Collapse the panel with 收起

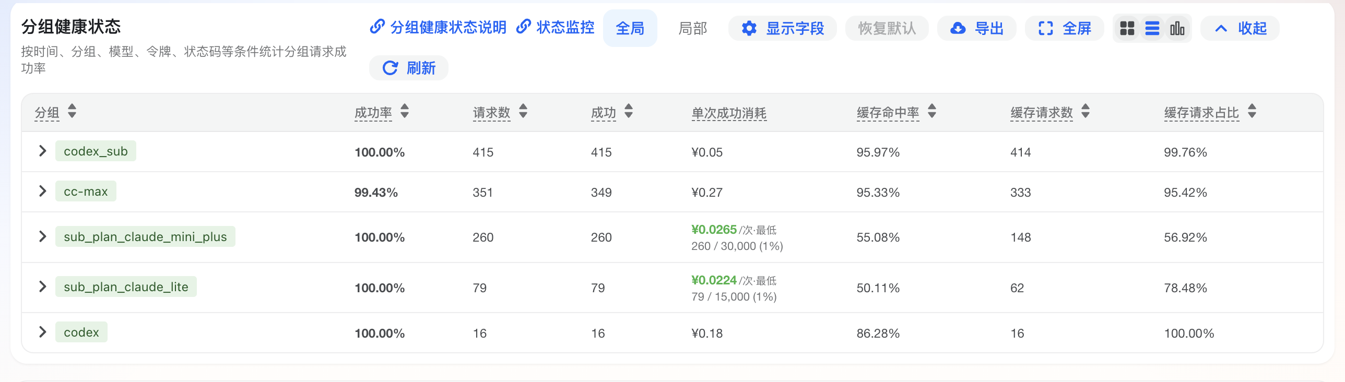pyautogui.click(x=1240, y=28)
